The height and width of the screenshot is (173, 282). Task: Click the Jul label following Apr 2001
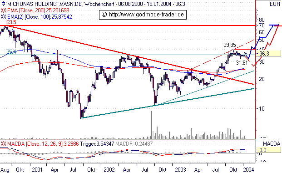pos(73,170)
